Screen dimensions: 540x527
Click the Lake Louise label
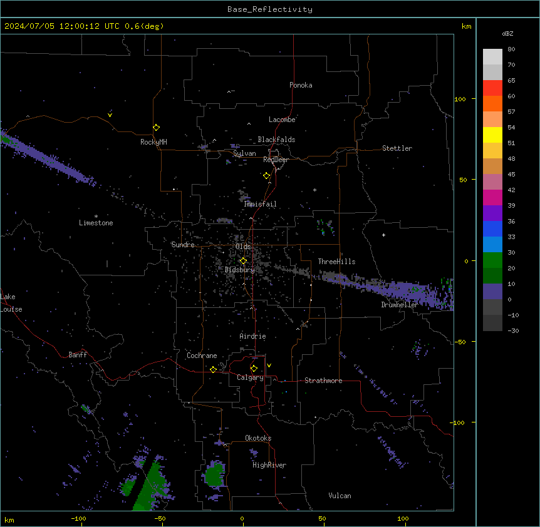coord(11,303)
